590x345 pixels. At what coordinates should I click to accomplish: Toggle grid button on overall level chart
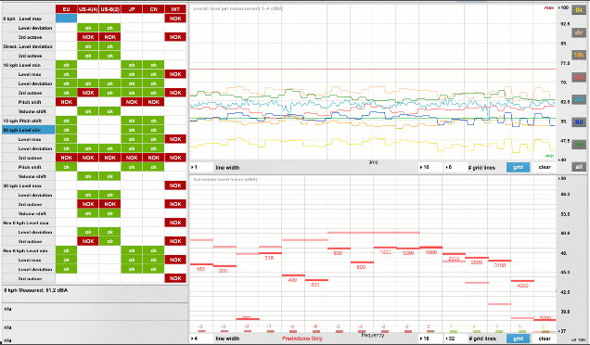(519, 167)
